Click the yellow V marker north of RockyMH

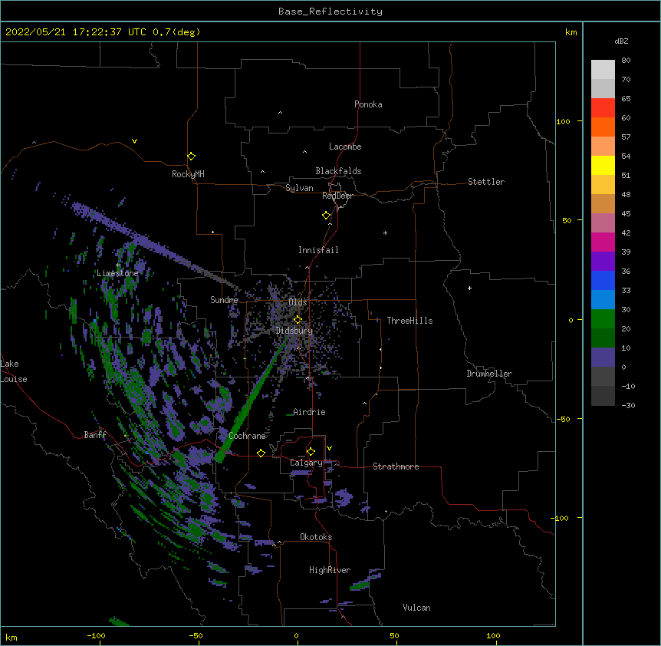134,141
